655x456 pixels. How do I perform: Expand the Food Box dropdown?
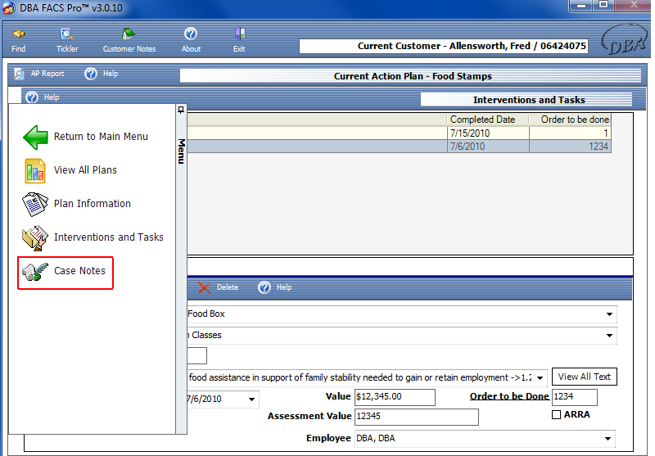609,314
